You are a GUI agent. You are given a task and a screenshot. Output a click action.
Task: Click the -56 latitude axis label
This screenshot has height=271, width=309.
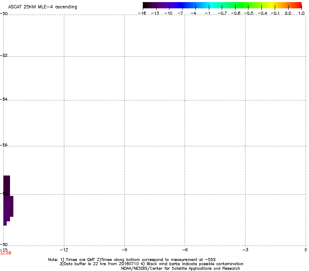point(4,145)
